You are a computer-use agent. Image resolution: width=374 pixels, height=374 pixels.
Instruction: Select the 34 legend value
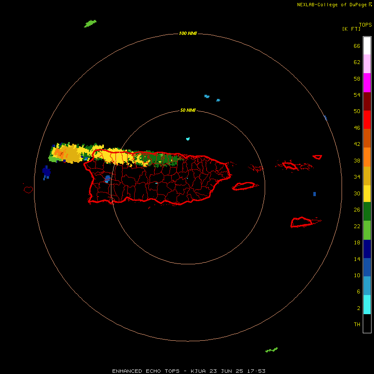point(357,177)
